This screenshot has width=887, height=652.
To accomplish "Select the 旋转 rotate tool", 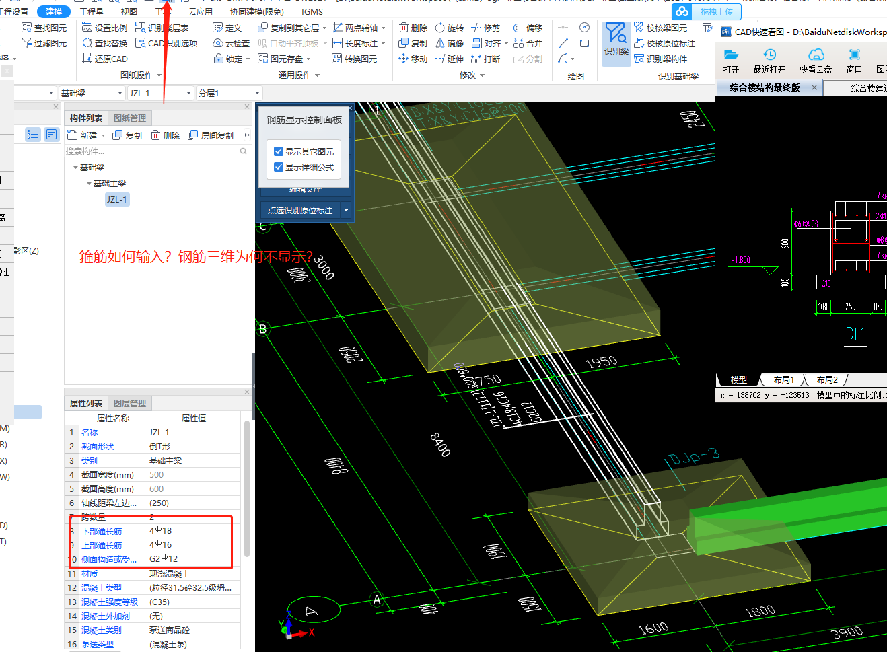I will coord(450,28).
